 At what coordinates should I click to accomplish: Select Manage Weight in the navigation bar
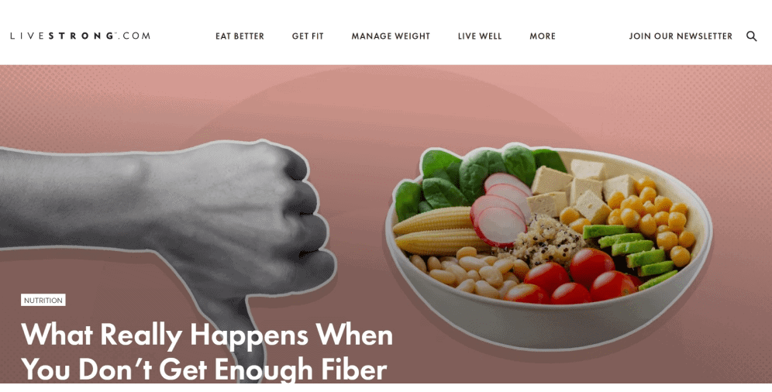click(x=391, y=36)
